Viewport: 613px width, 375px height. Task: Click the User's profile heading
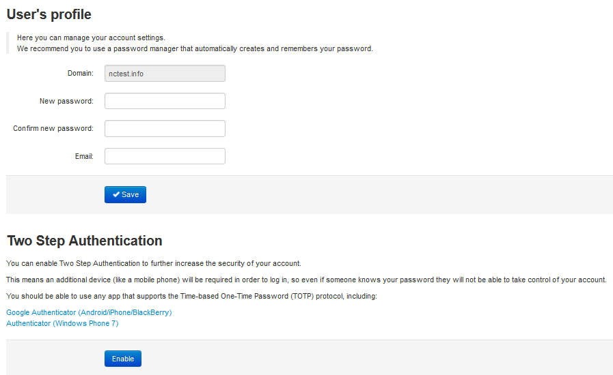pyautogui.click(x=49, y=14)
